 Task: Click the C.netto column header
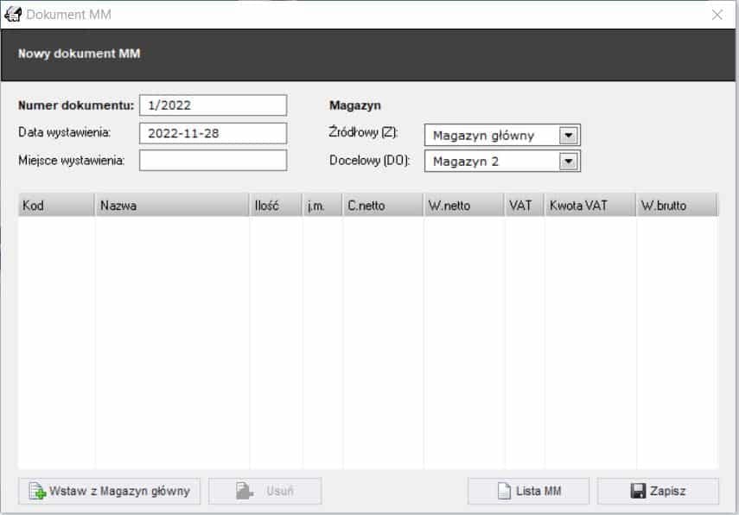[382, 206]
